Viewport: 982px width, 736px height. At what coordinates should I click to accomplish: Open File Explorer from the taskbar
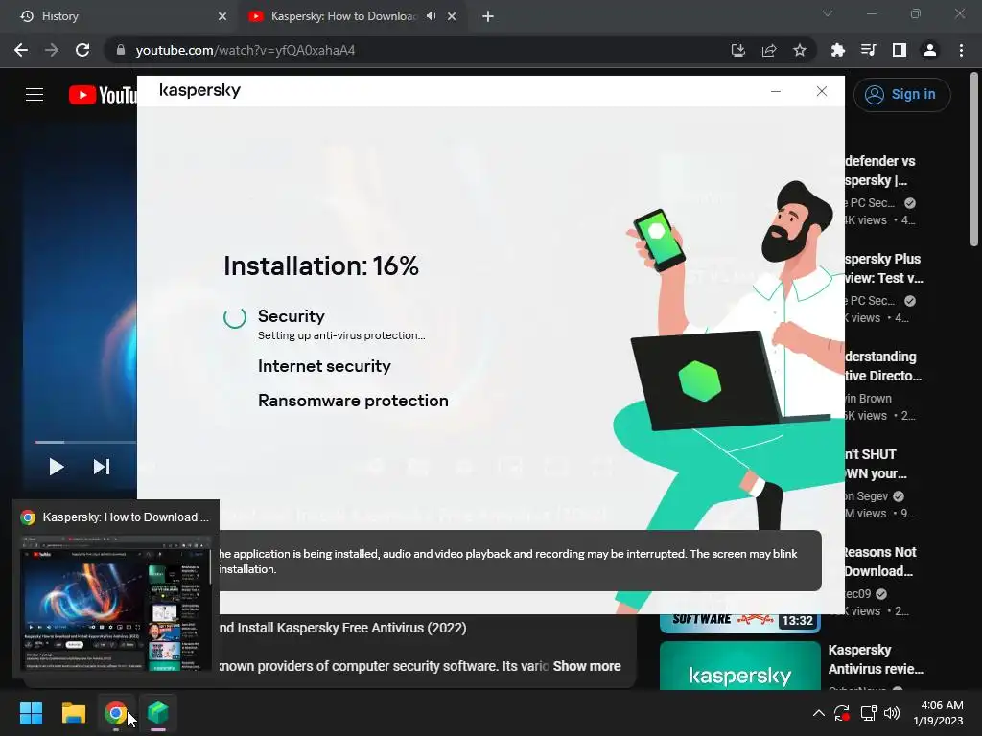(73, 713)
